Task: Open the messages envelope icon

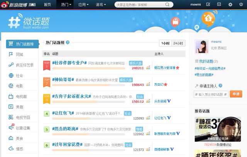Action: [x=219, y=5]
